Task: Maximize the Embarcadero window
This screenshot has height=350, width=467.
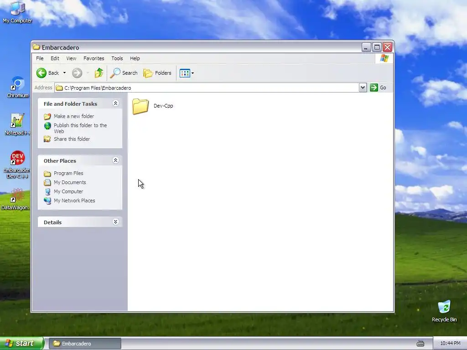Action: pos(377,47)
